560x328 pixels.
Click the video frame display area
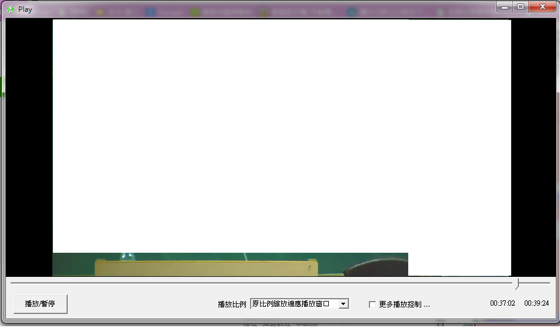(282, 148)
